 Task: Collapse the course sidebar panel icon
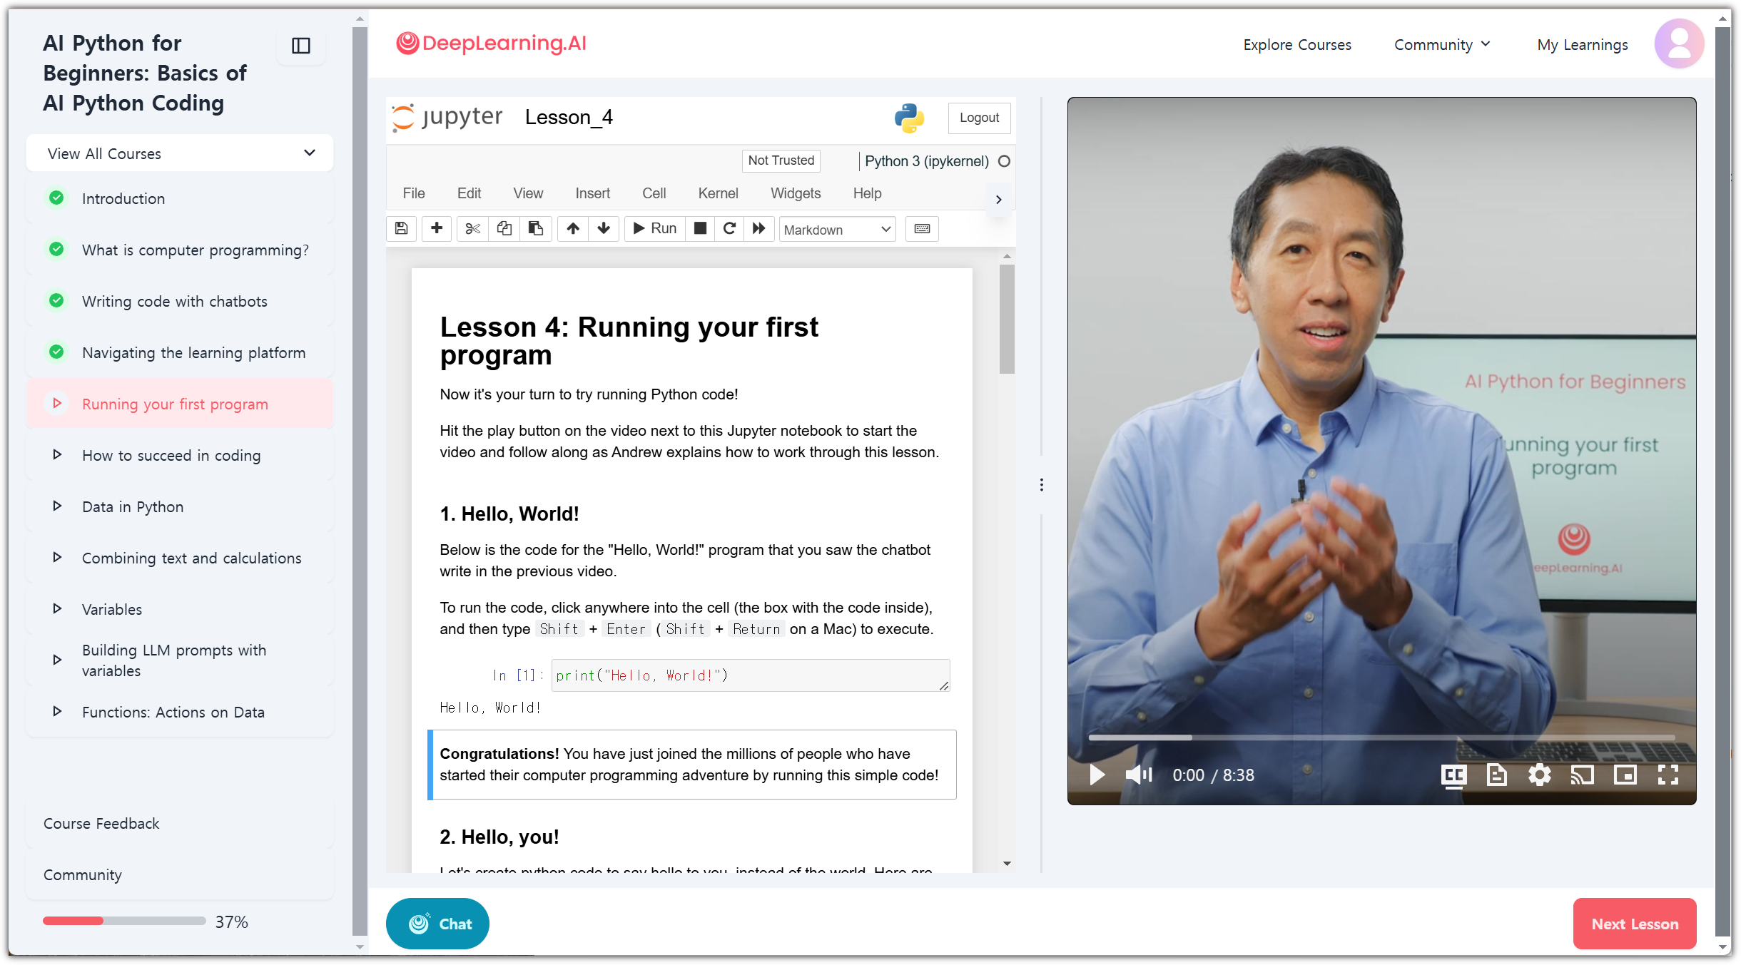pyautogui.click(x=301, y=46)
